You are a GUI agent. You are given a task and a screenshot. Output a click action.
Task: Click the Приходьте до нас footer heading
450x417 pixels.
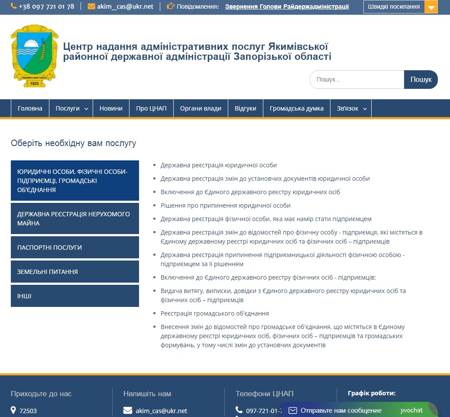pyautogui.click(x=41, y=394)
